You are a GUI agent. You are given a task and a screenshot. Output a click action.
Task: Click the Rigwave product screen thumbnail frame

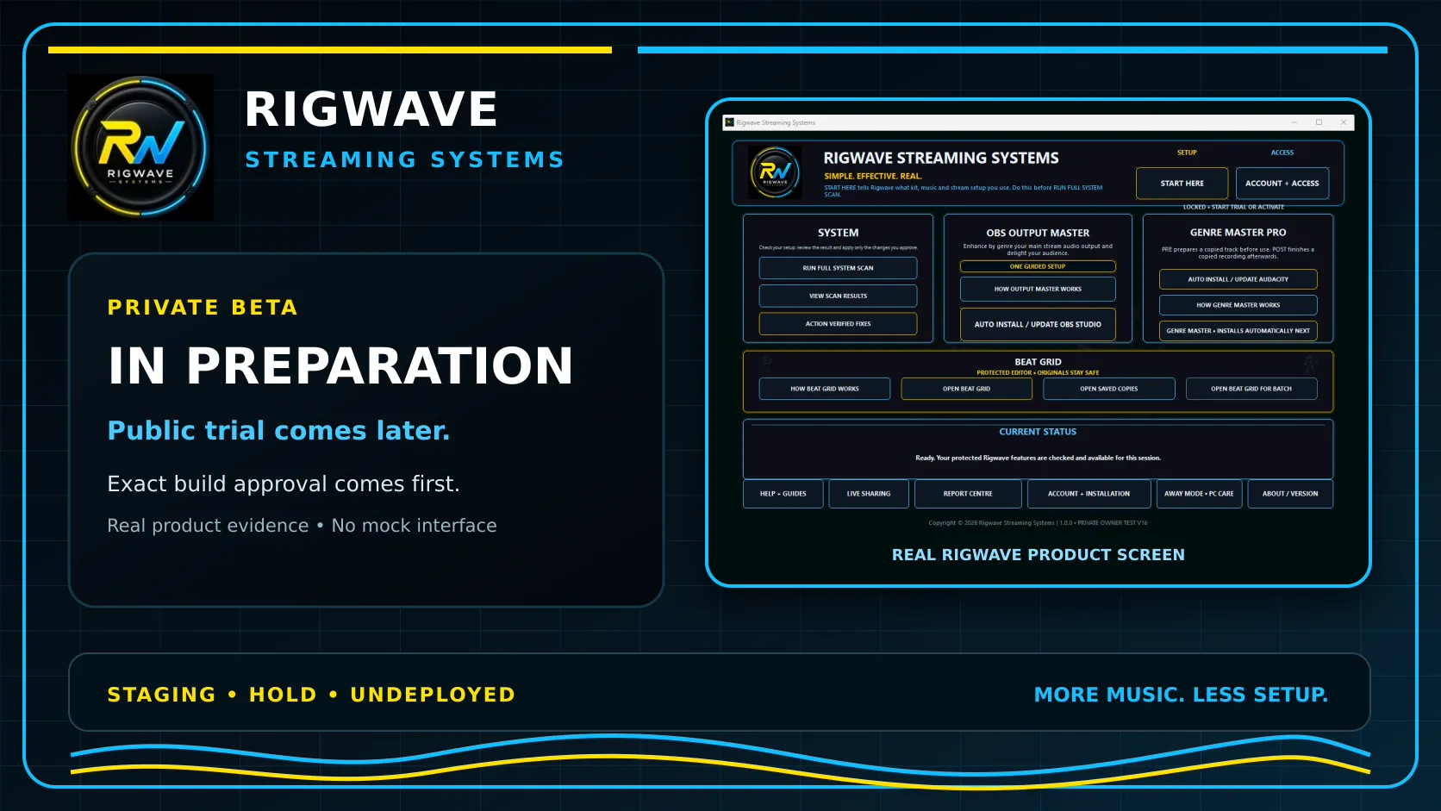(x=1038, y=343)
